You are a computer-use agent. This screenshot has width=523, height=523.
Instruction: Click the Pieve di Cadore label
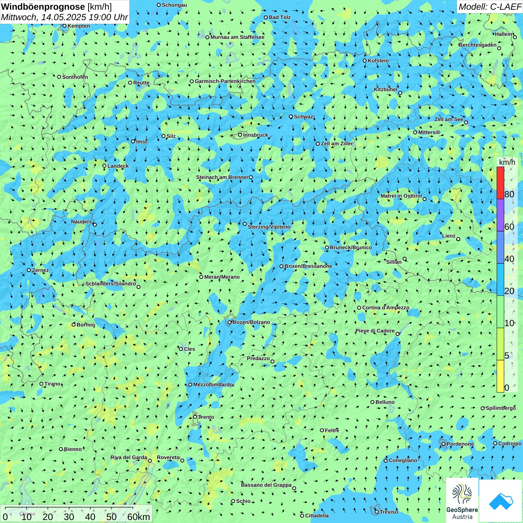pos(375,331)
